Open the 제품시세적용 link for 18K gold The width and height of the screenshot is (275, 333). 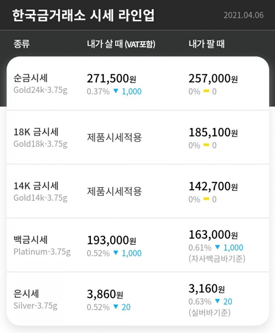pos(114,138)
